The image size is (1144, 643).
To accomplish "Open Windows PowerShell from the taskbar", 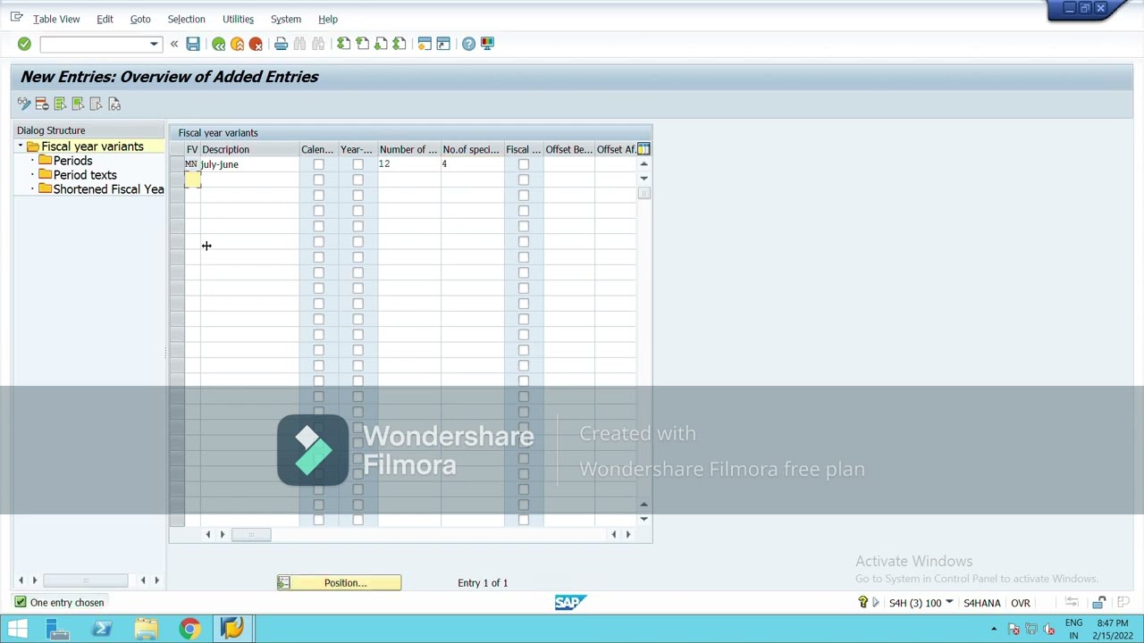I will (102, 629).
